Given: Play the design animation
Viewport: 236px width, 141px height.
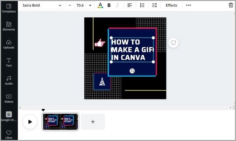Looking at the screenshot, I should click(30, 122).
